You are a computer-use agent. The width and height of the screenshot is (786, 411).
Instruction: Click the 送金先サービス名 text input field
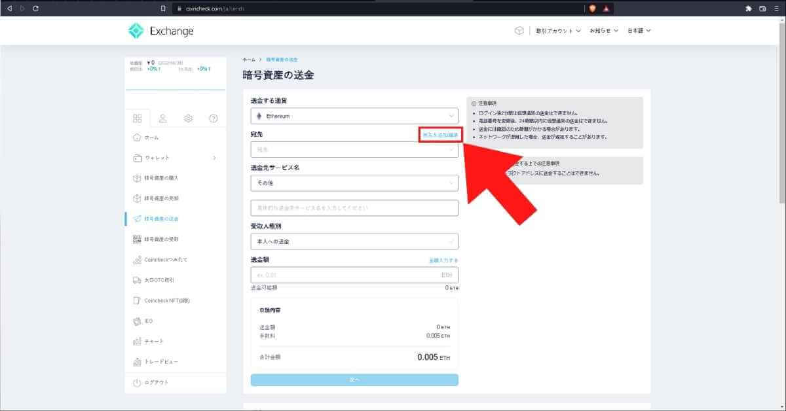[x=354, y=208]
